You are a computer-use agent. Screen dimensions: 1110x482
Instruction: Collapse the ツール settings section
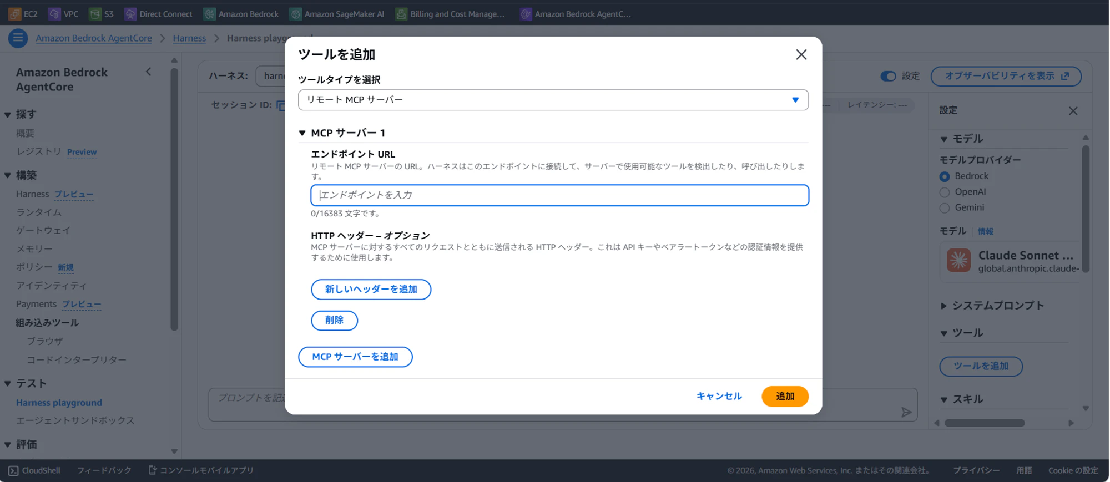(x=944, y=333)
